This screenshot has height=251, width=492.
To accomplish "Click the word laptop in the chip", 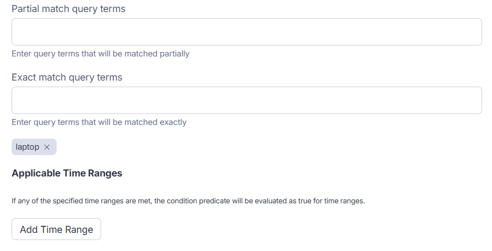I will pos(27,147).
